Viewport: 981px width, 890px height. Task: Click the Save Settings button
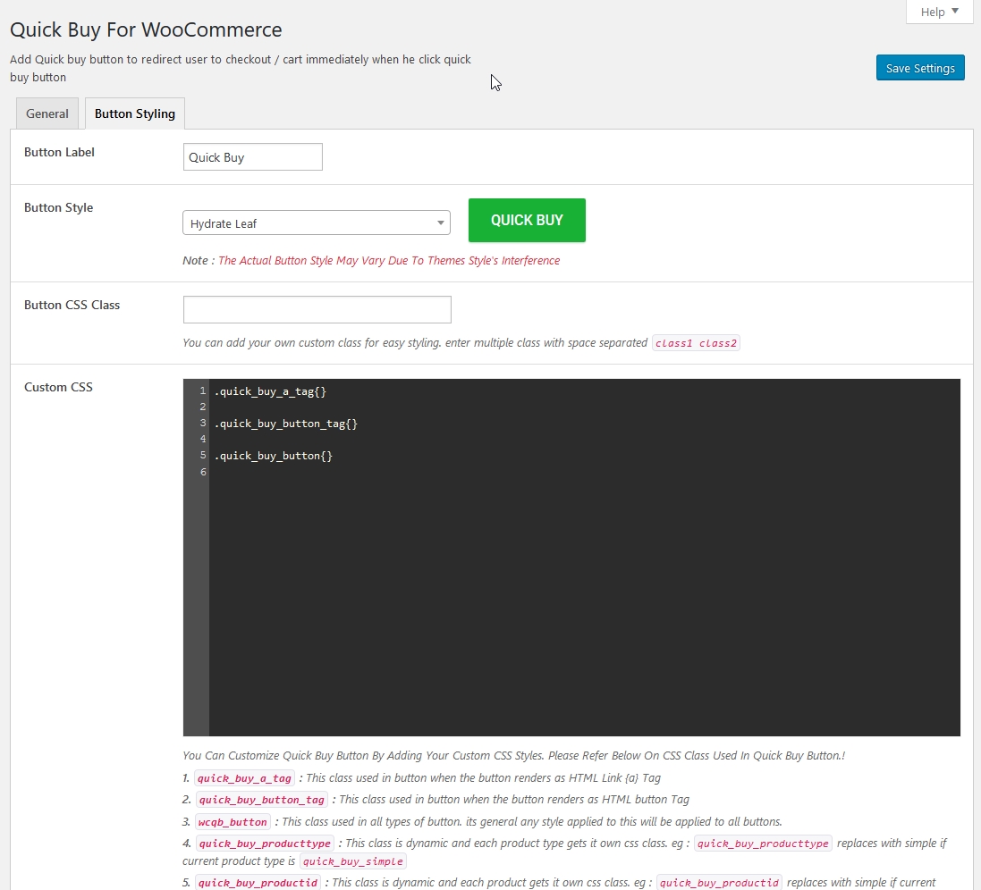(x=919, y=68)
